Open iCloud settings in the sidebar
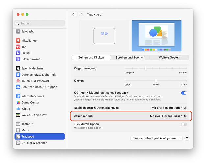This screenshot has width=206, height=165. [26, 109]
